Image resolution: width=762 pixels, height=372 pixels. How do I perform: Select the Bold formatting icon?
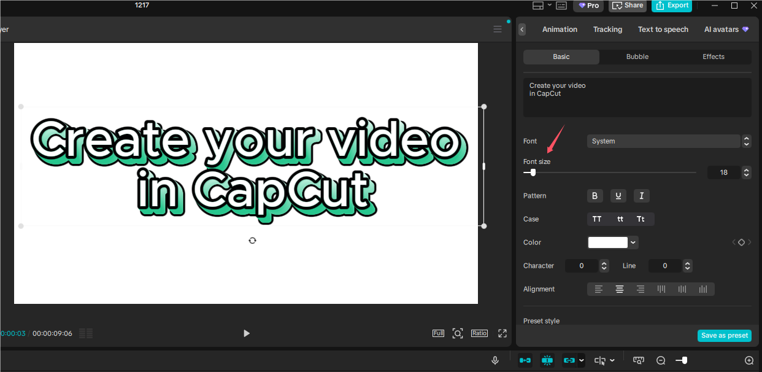[595, 195]
